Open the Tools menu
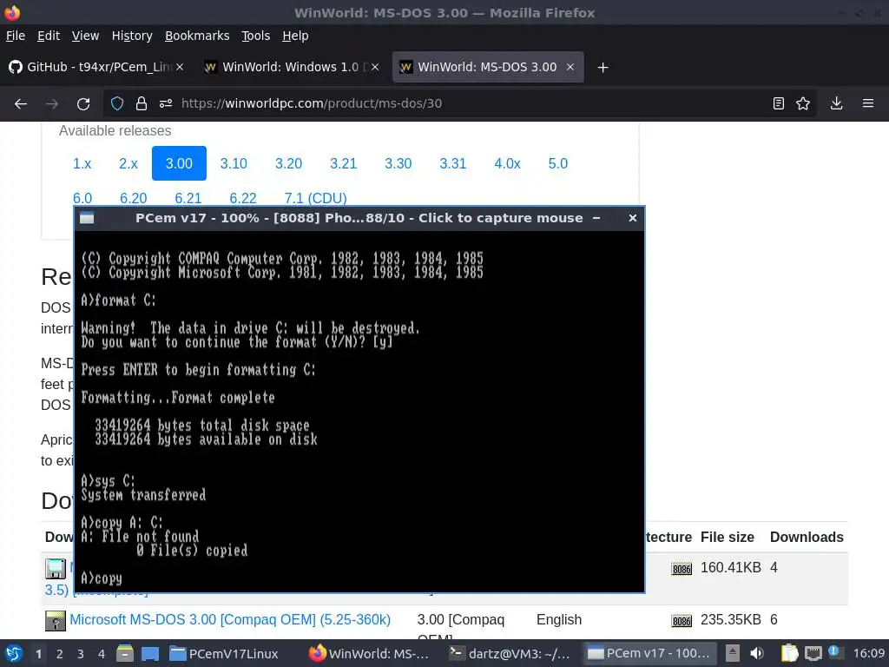The image size is (889, 667). 256,36
